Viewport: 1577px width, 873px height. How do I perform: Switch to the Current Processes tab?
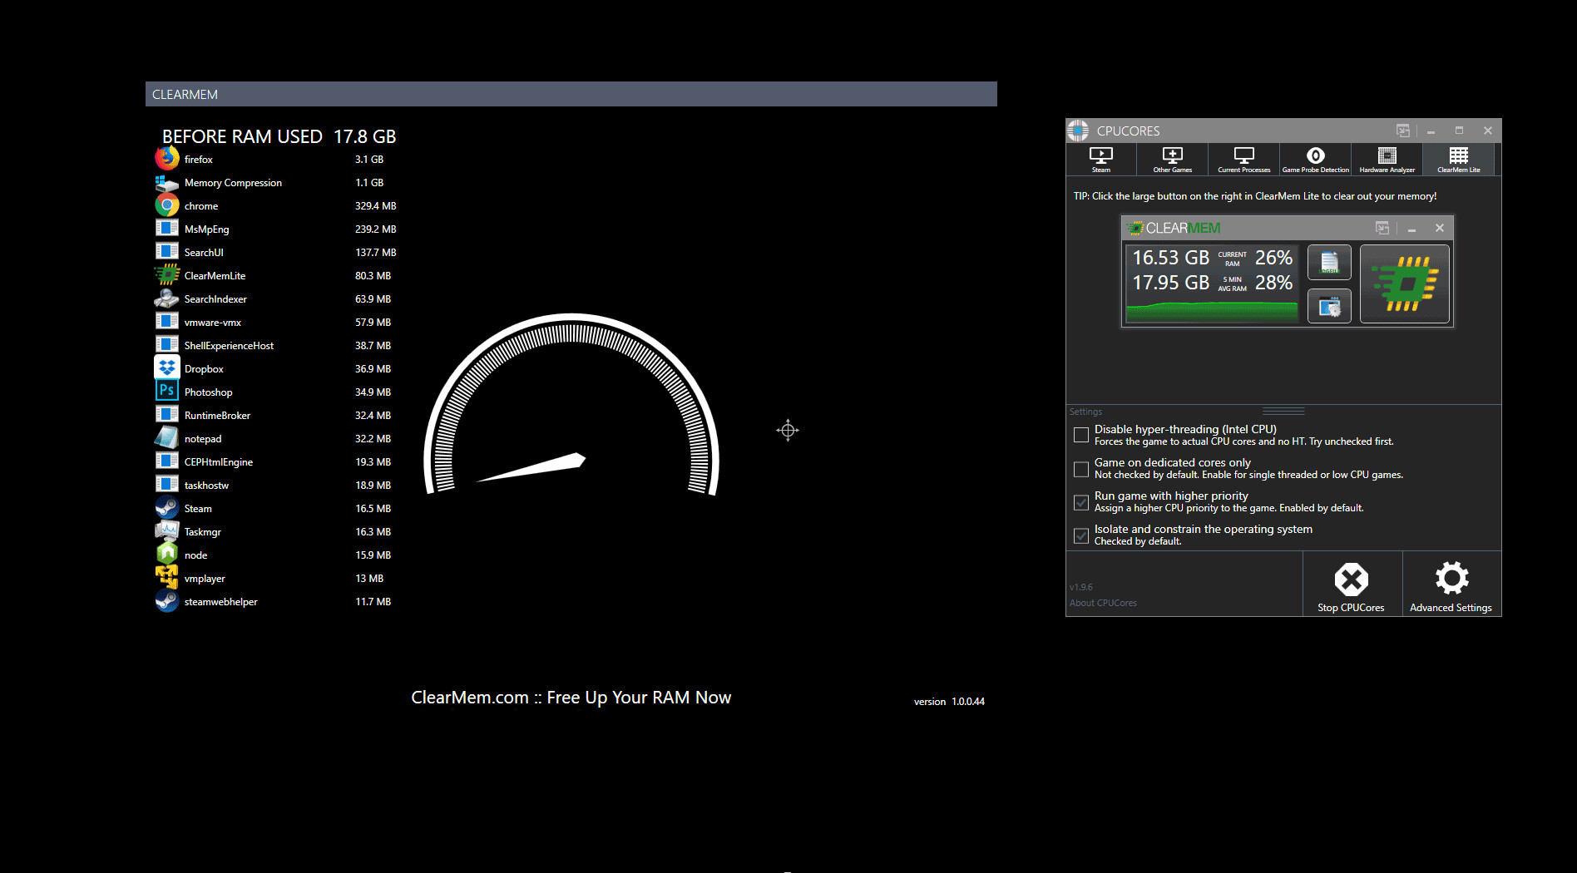point(1243,159)
